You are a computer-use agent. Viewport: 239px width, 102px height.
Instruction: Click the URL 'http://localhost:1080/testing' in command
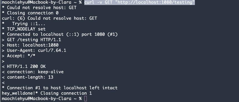155,2
